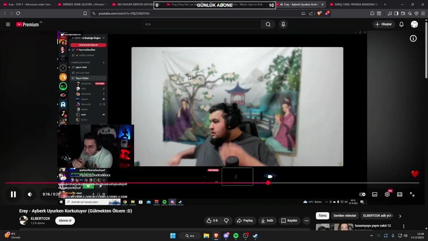Pause the video
Viewport: 428px width, 241px height.
coord(13,194)
